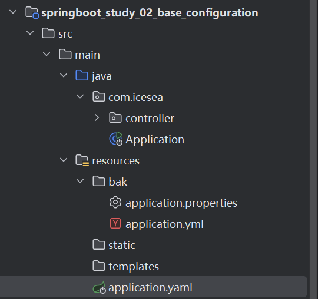Collapse the src folder node
This screenshot has height=299, width=318.
tap(30, 33)
